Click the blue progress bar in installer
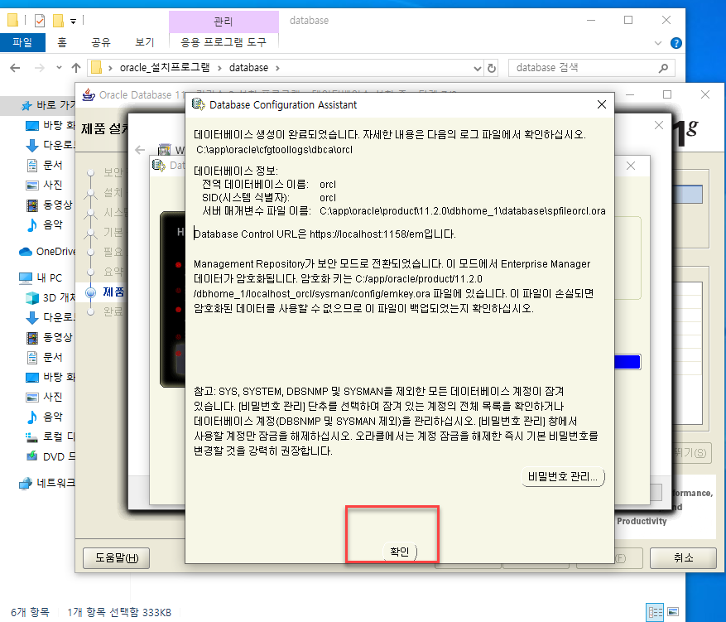This screenshot has width=726, height=622. (627, 362)
